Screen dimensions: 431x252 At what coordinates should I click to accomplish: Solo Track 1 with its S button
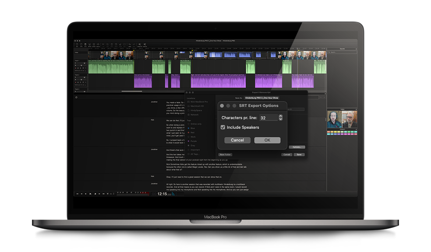(x=80, y=68)
